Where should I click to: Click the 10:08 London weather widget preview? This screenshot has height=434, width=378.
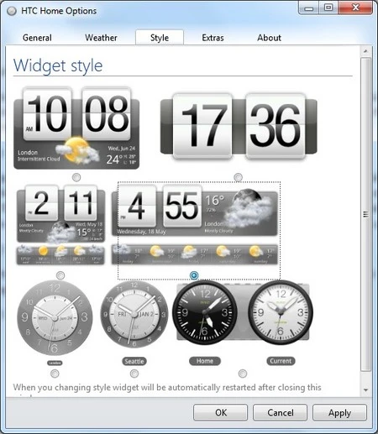point(76,128)
